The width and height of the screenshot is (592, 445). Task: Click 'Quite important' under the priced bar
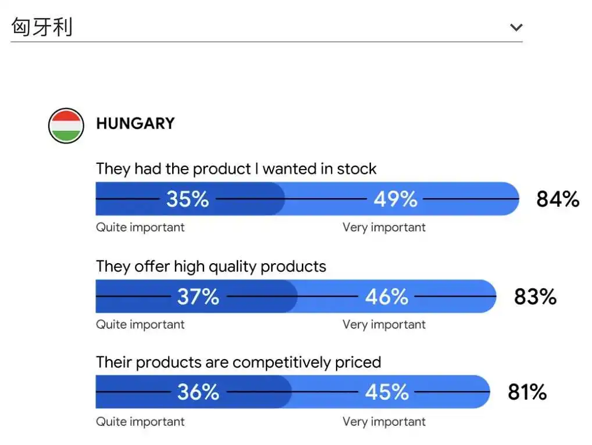coord(140,421)
